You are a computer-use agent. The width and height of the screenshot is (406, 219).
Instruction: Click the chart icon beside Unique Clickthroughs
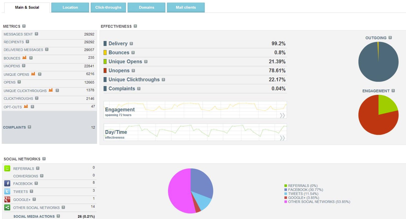pyautogui.click(x=50, y=90)
